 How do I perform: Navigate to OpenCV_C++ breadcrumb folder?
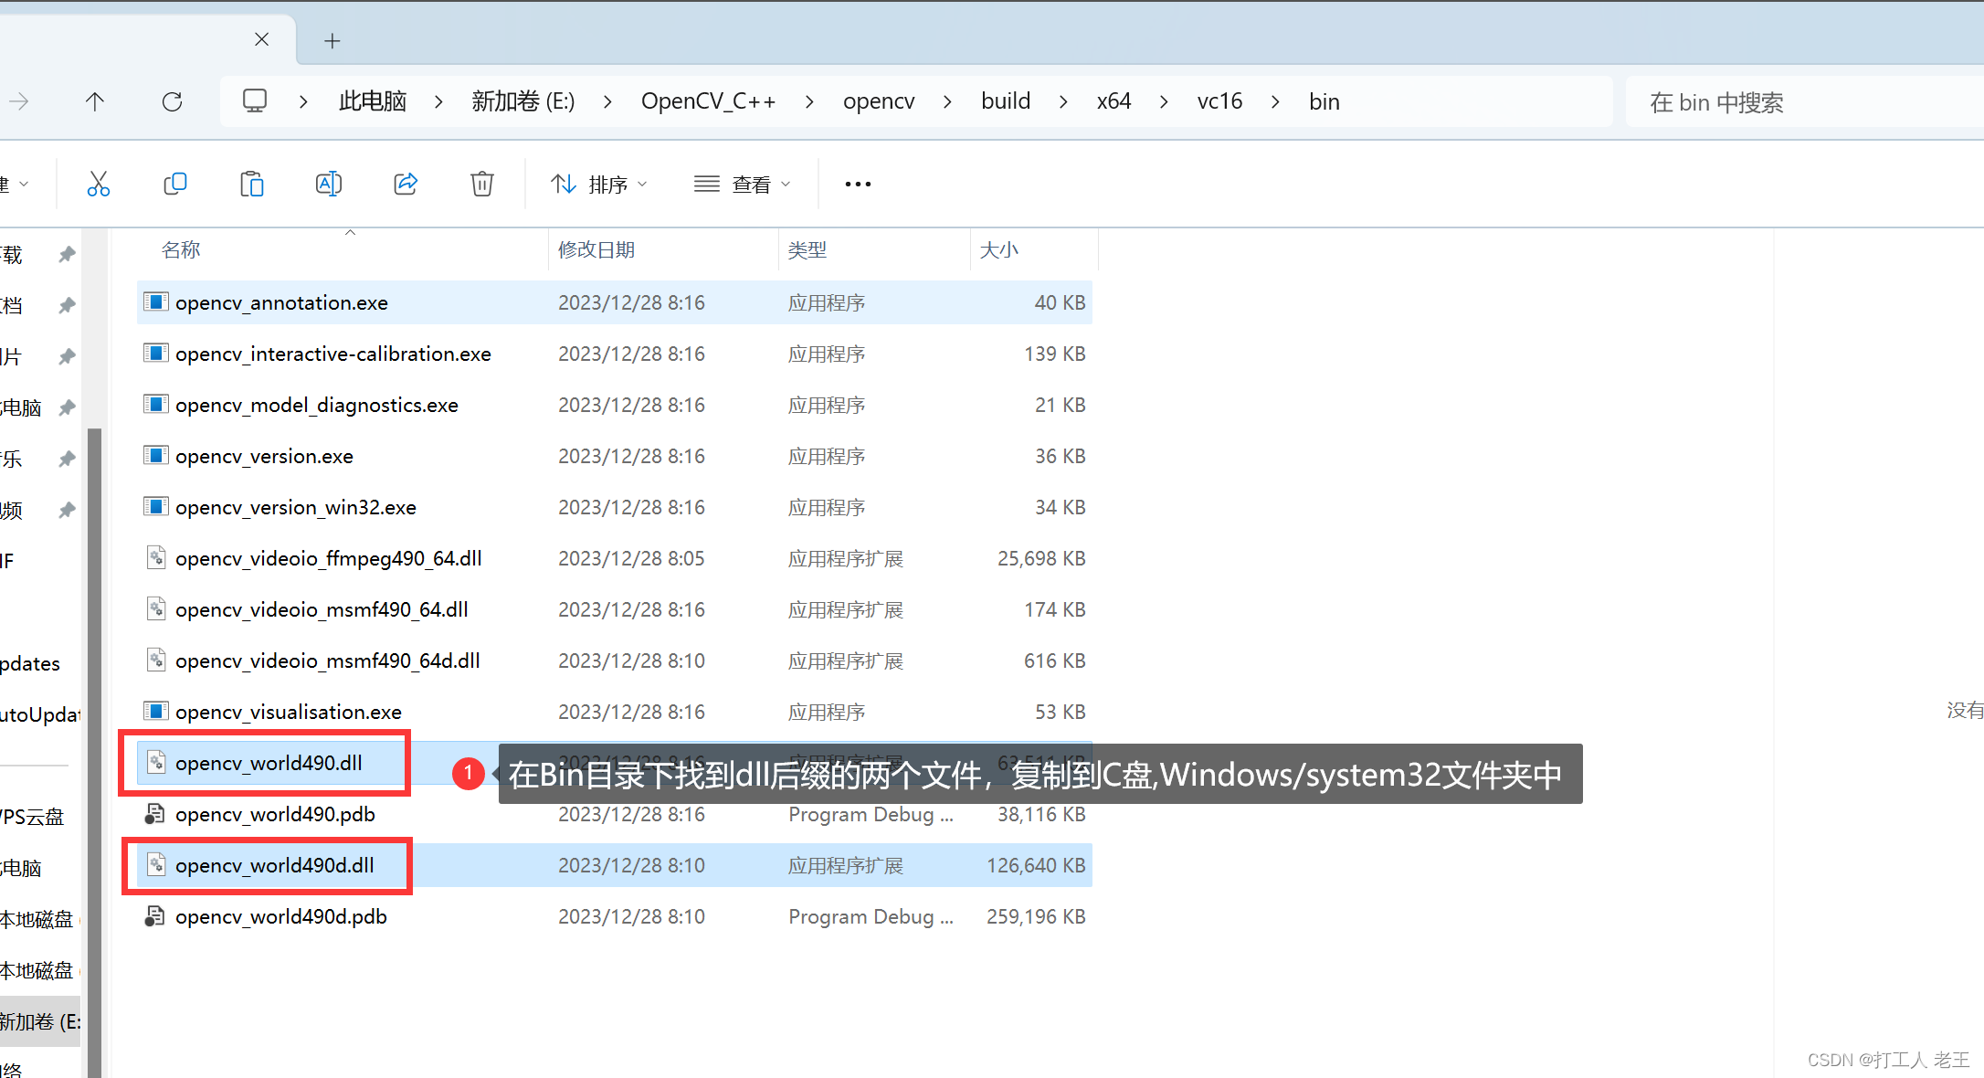tap(708, 101)
